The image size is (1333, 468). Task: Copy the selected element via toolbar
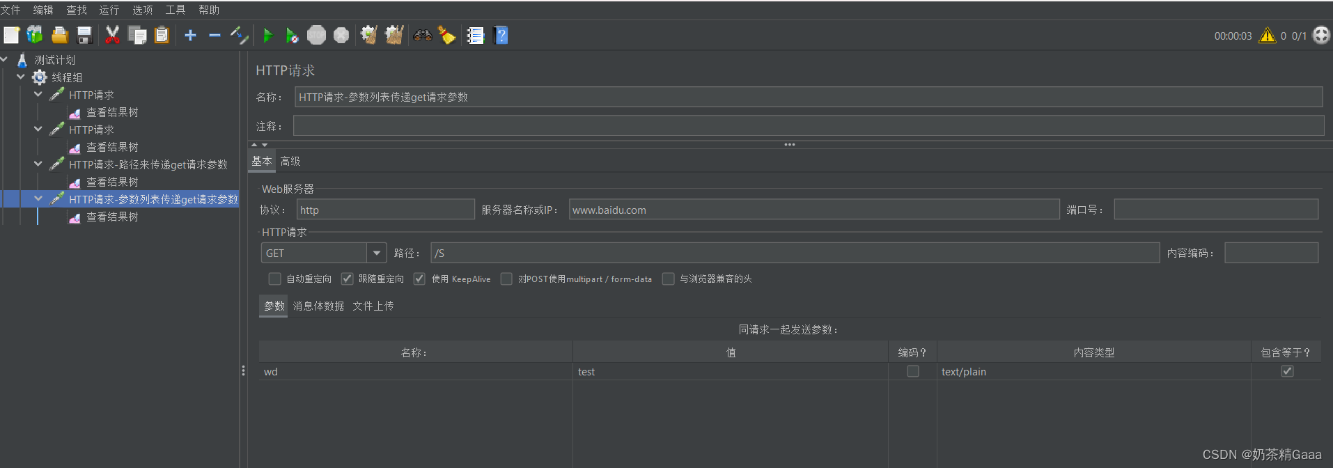pyautogui.click(x=137, y=35)
